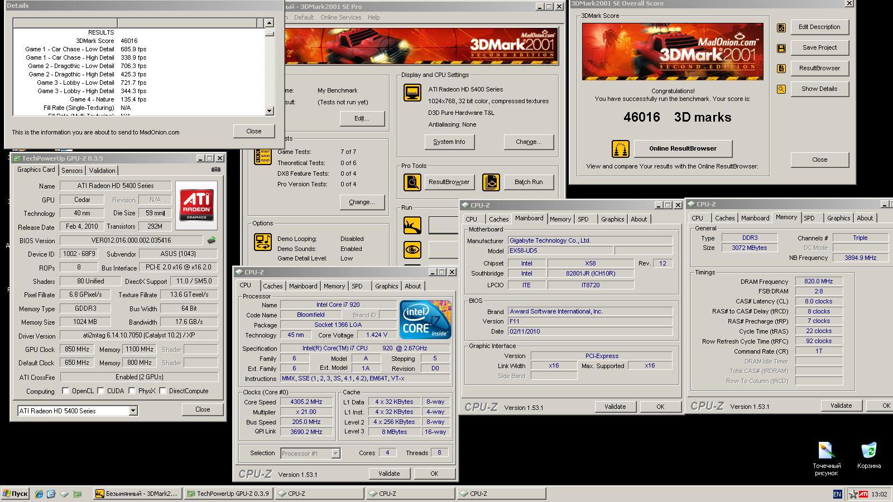Click the Online ResultBrowser people icon
Viewport: 893px width, 502px height.
621,149
